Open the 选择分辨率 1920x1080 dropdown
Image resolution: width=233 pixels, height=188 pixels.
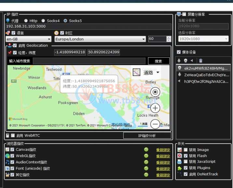pos(203,39)
